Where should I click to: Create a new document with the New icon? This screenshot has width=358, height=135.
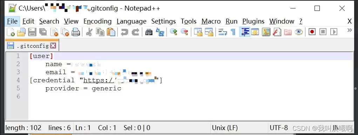pyautogui.click(x=11, y=32)
